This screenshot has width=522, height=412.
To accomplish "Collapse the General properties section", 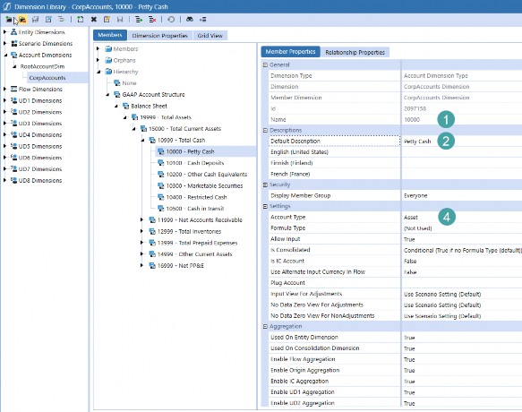I will 265,65.
